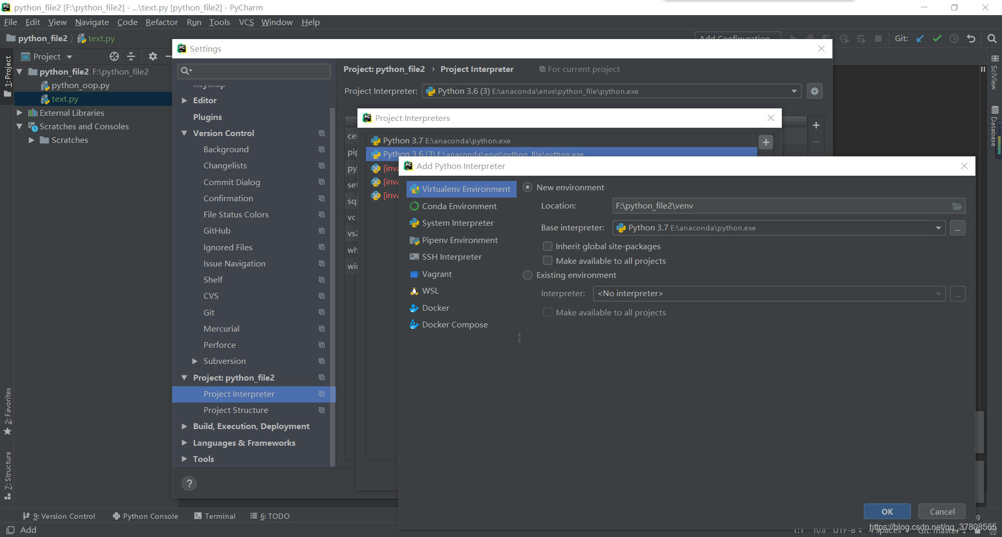
Task: Click Git commit checkmark icon
Action: [x=937, y=39]
